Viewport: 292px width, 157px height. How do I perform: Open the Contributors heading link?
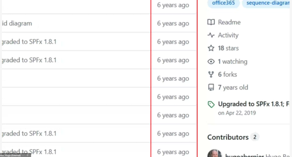pyautogui.click(x=228, y=137)
